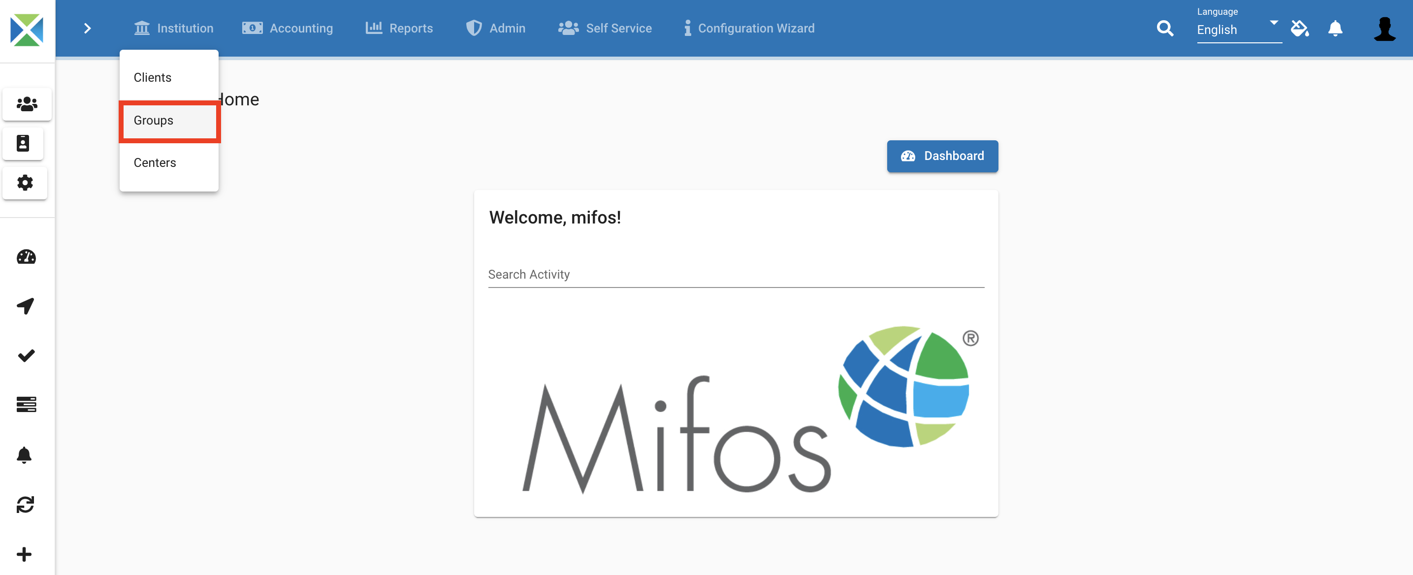
Task: Click the sidebar refresh arrows icon
Action: pyautogui.click(x=25, y=504)
